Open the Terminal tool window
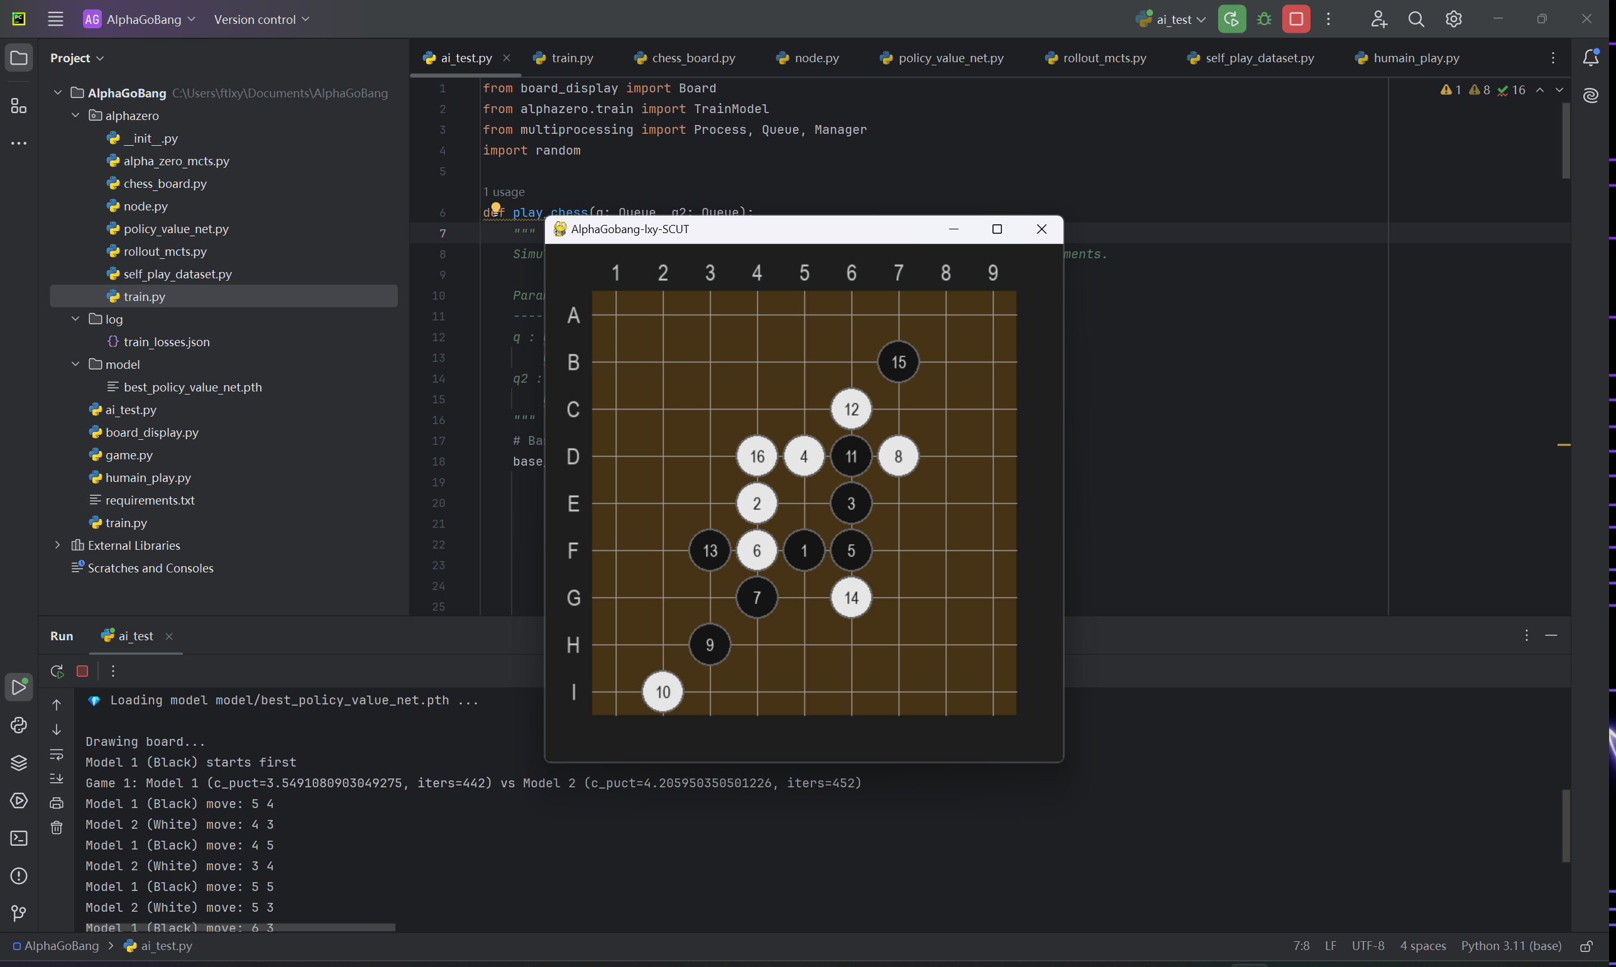Image resolution: width=1616 pixels, height=967 pixels. pos(19,839)
